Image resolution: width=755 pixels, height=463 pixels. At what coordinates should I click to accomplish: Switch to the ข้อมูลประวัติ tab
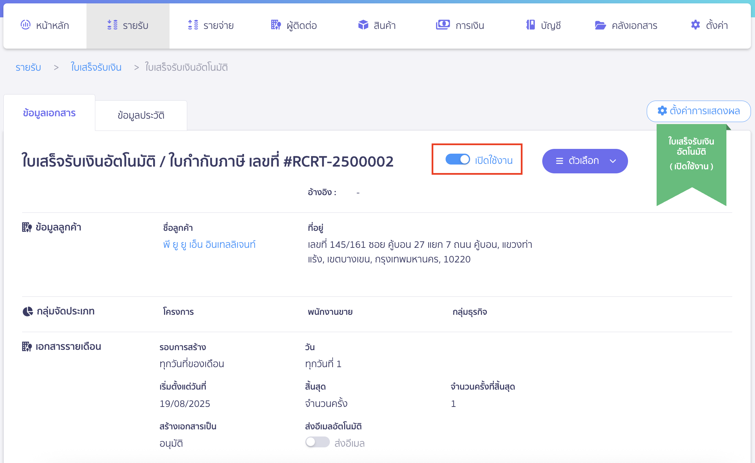pos(141,115)
